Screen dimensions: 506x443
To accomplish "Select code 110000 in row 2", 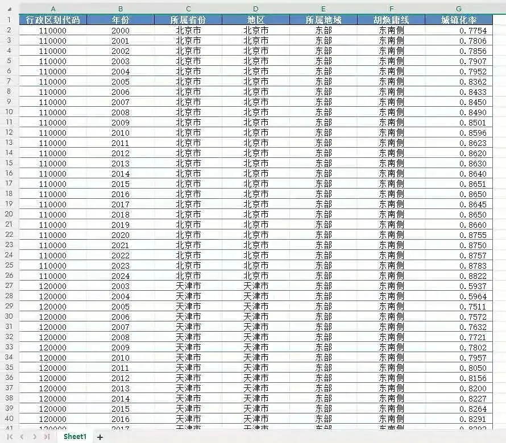I will [53, 31].
